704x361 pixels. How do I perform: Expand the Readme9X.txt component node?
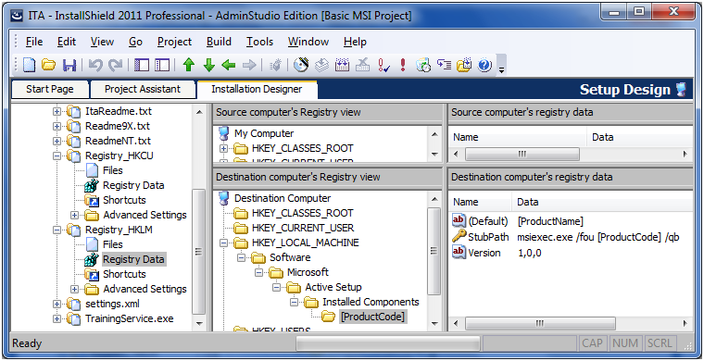pyautogui.click(x=57, y=126)
